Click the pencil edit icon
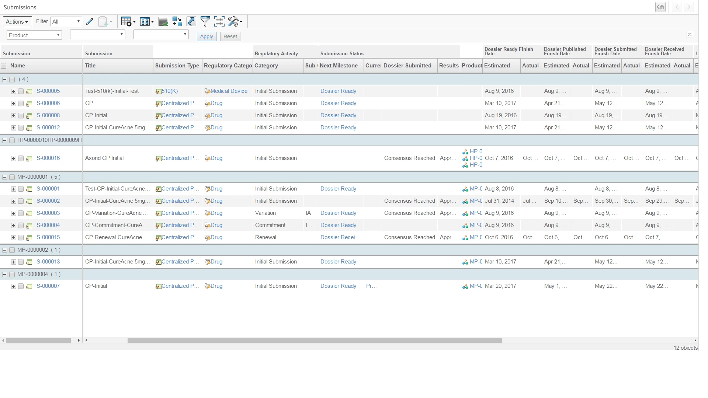The width and height of the screenshot is (708, 398). point(90,22)
